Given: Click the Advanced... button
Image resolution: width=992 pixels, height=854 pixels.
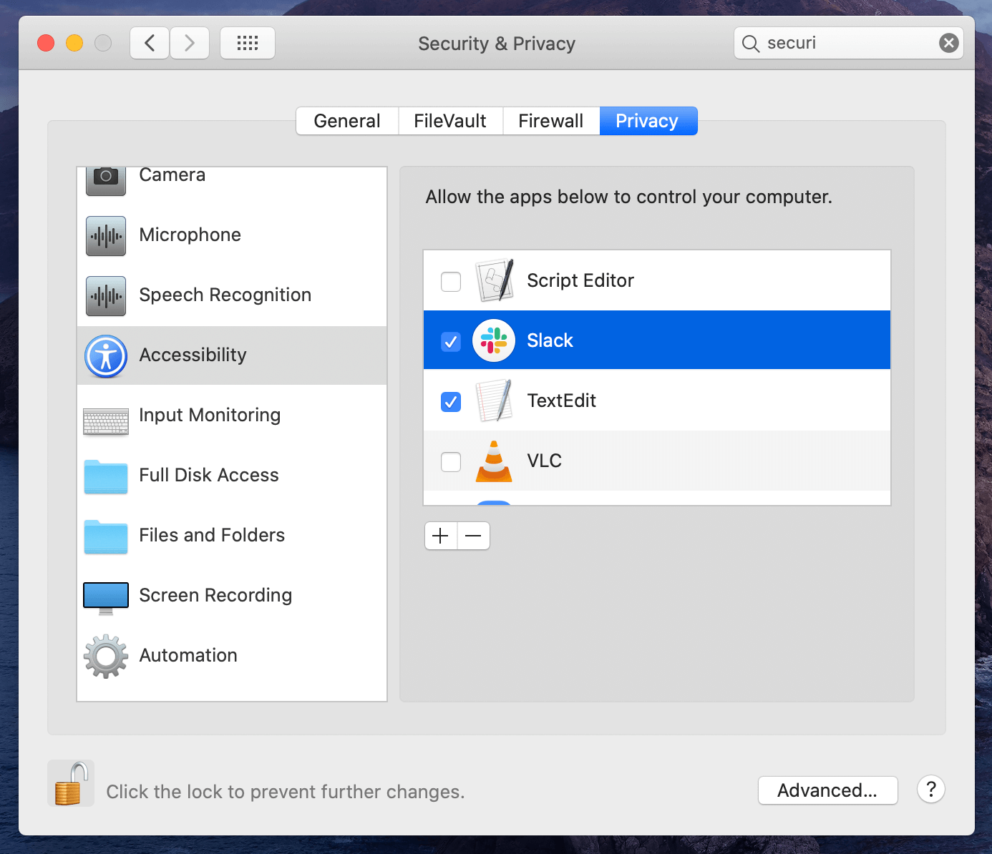Looking at the screenshot, I should tap(827, 790).
